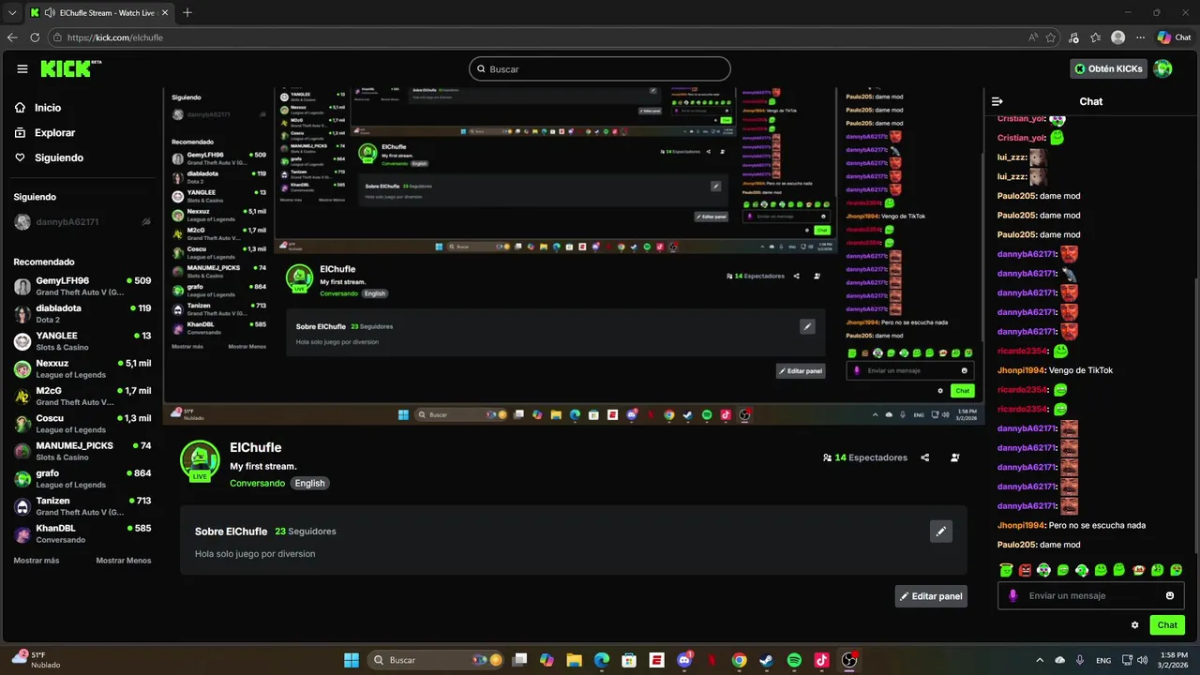Open chat settings gear icon
Viewport: 1200px width, 675px height.
[x=1135, y=625]
